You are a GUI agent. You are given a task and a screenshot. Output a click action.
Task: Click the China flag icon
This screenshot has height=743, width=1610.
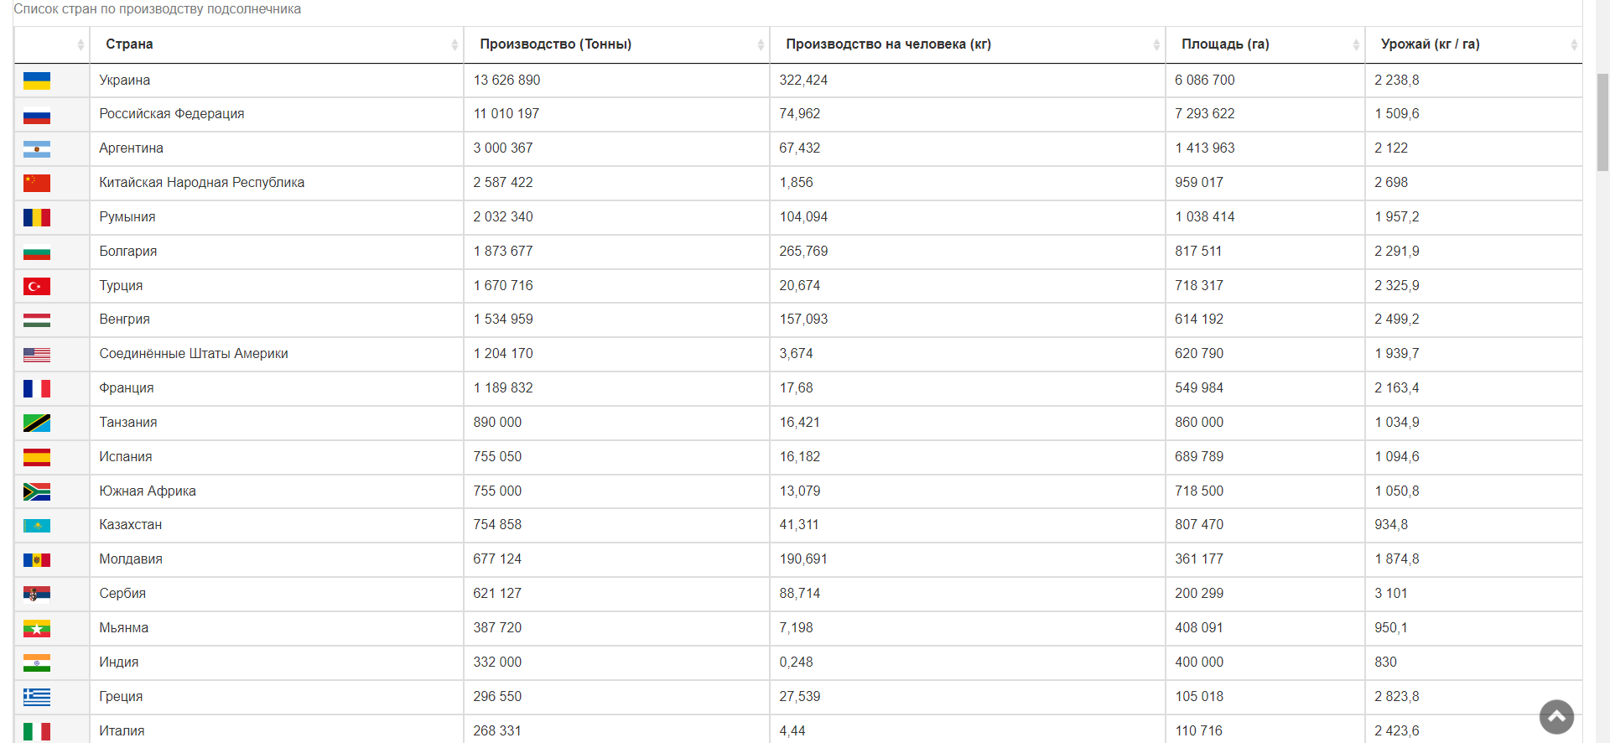click(37, 183)
